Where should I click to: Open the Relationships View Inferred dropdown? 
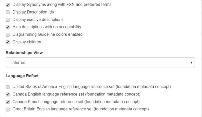100,63
